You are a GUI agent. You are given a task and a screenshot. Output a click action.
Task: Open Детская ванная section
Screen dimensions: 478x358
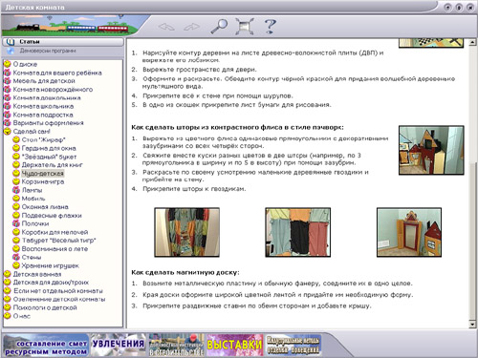pos(37,274)
